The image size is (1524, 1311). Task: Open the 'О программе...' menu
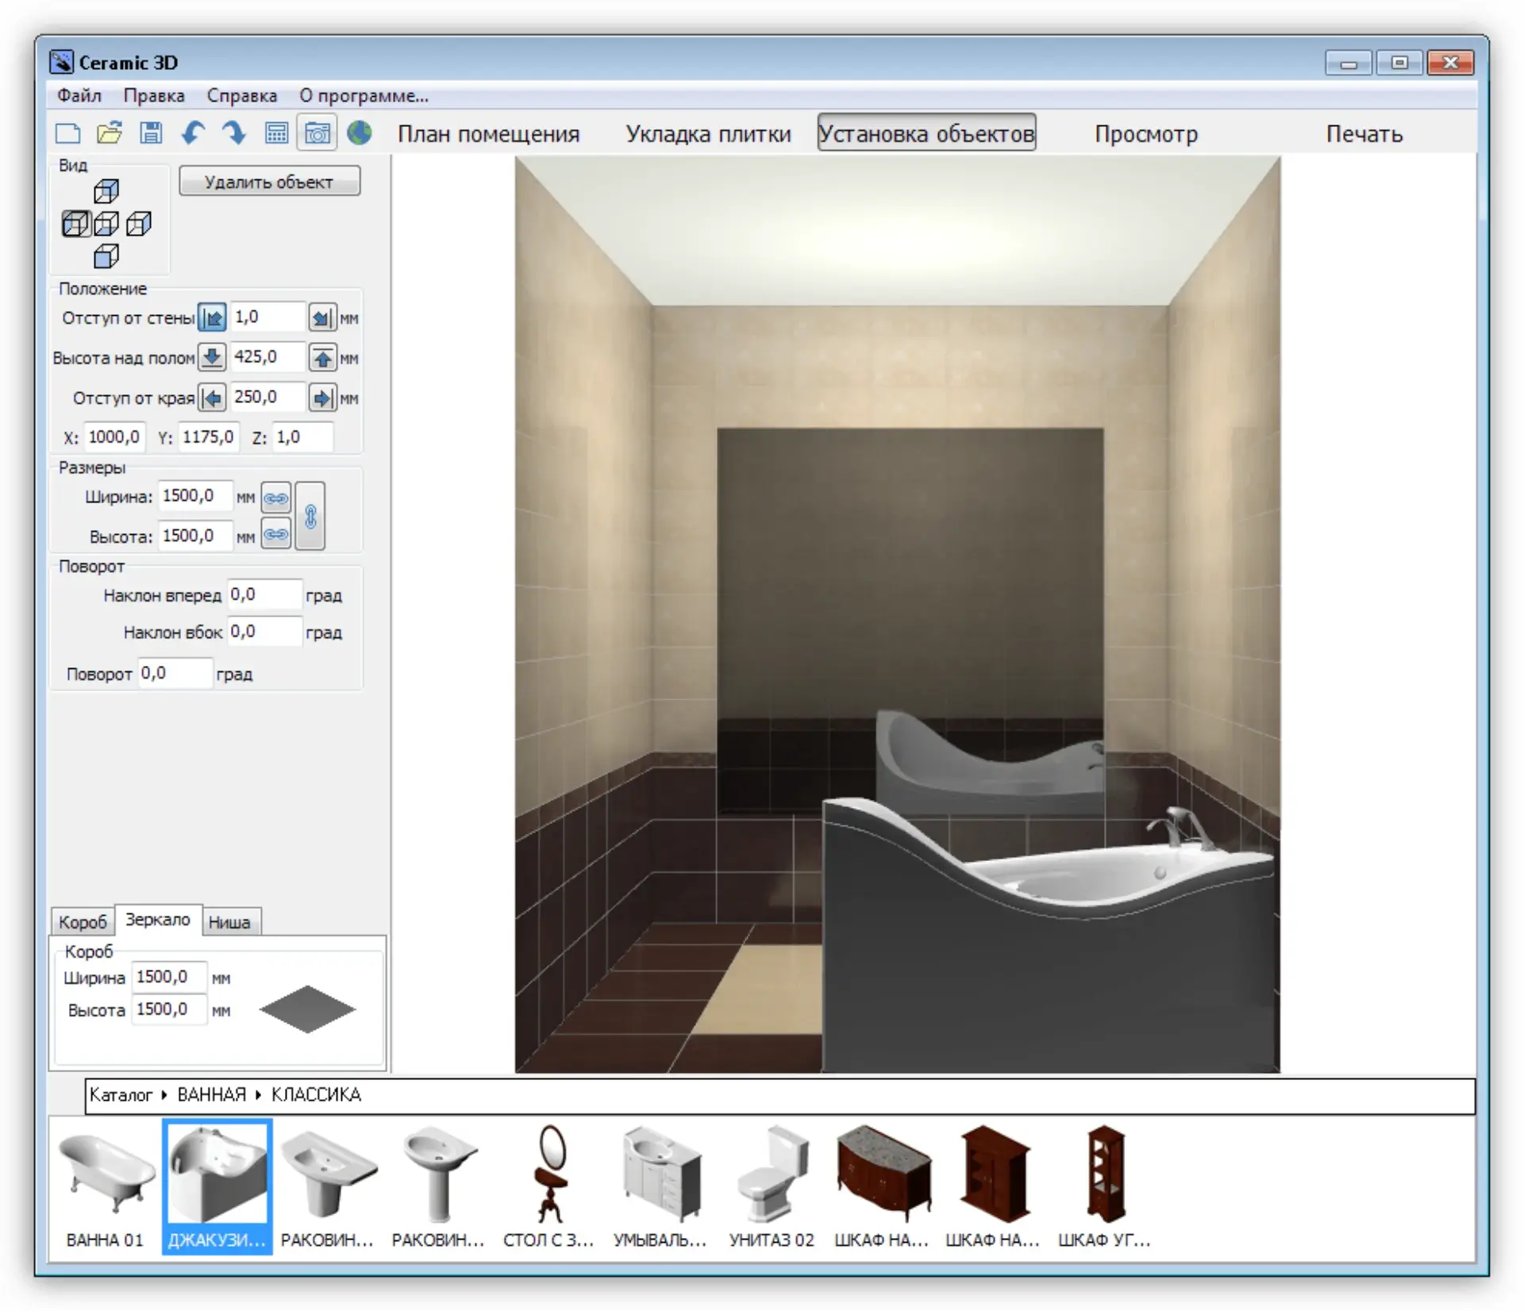(x=364, y=96)
